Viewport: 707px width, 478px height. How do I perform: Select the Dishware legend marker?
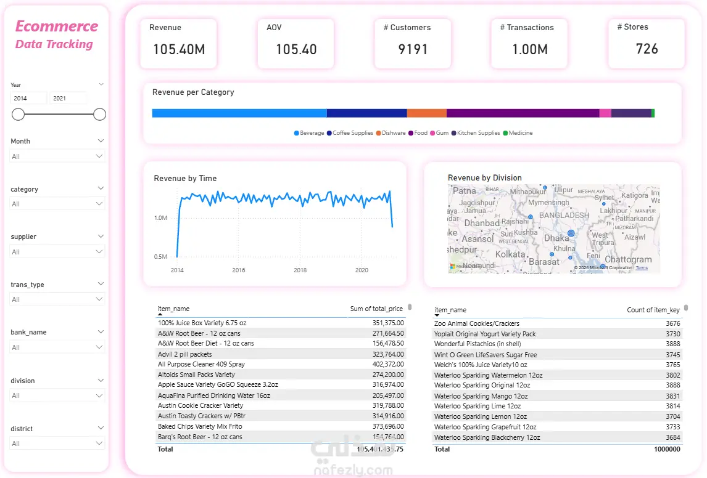tap(378, 133)
